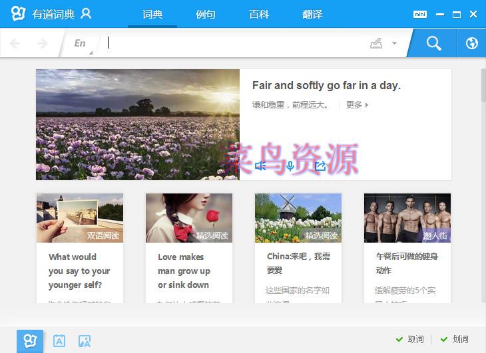Open the En language selector
486x353 pixels.
[81, 43]
